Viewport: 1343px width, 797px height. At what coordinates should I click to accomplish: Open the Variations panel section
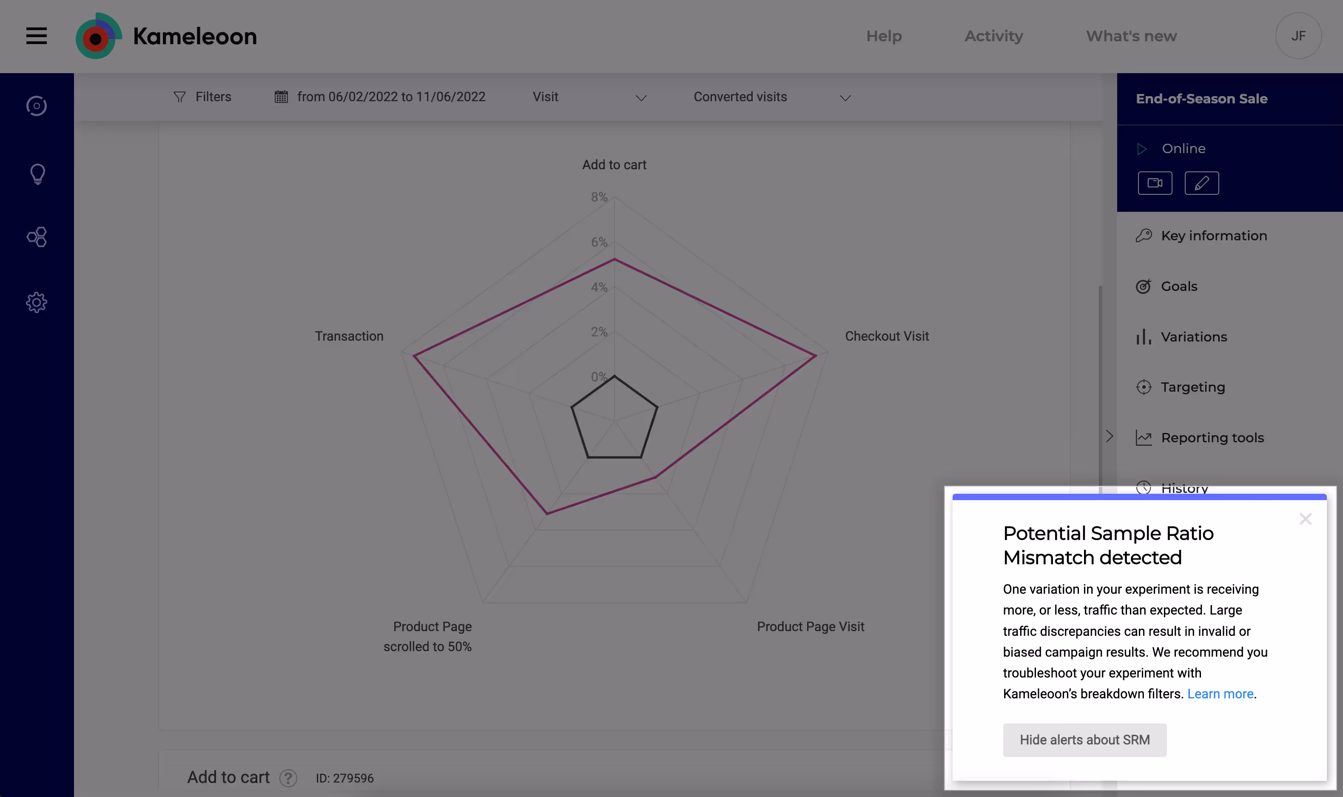pos(1193,337)
